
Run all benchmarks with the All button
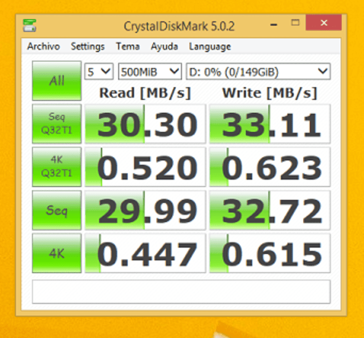[x=57, y=81]
